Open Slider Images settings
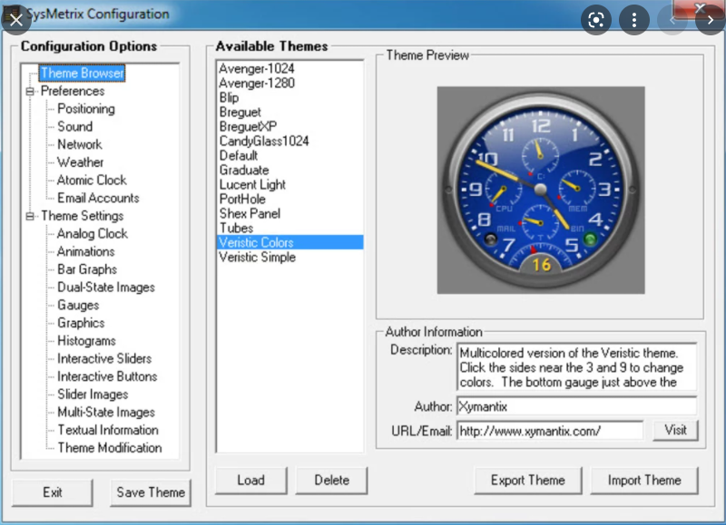Image resolution: width=726 pixels, height=525 pixels. (93, 394)
